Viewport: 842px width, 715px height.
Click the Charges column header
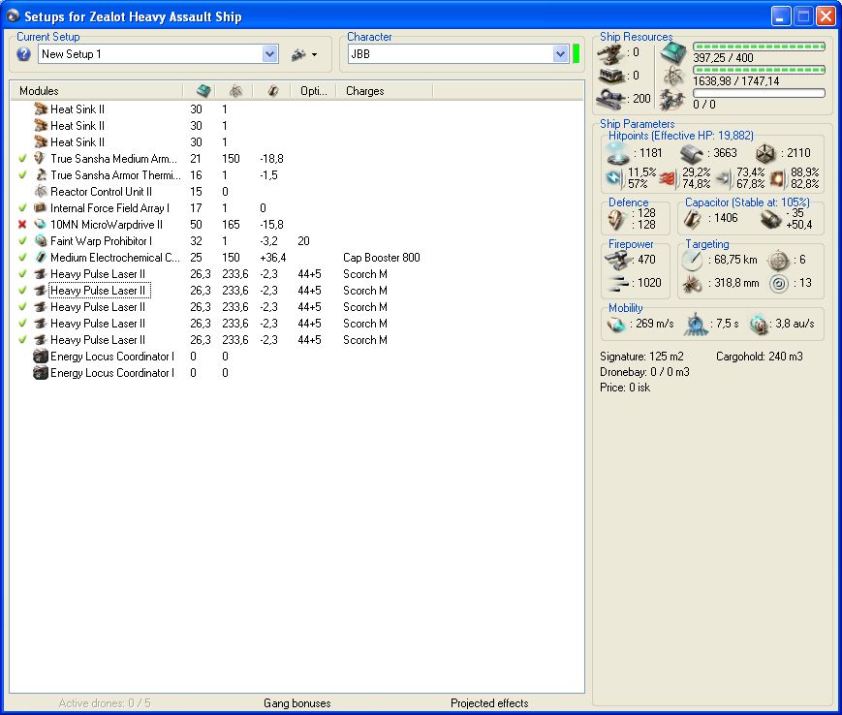365,91
